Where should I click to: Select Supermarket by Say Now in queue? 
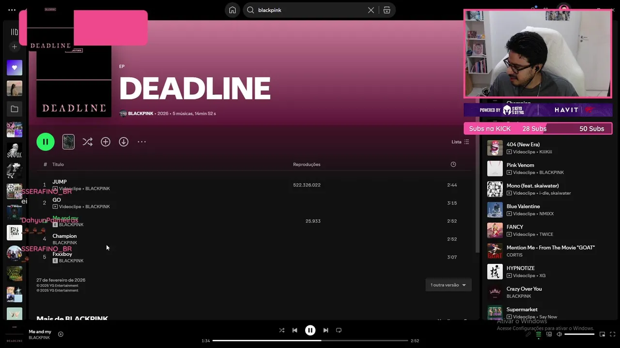547,312
